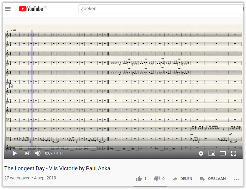Switch to theater mode
Screen dimensions: 246x189
tap(223, 153)
